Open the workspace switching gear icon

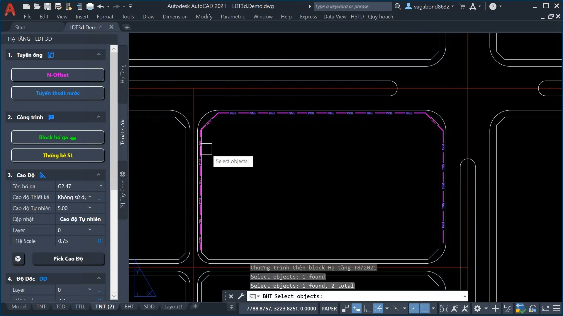tap(477, 308)
